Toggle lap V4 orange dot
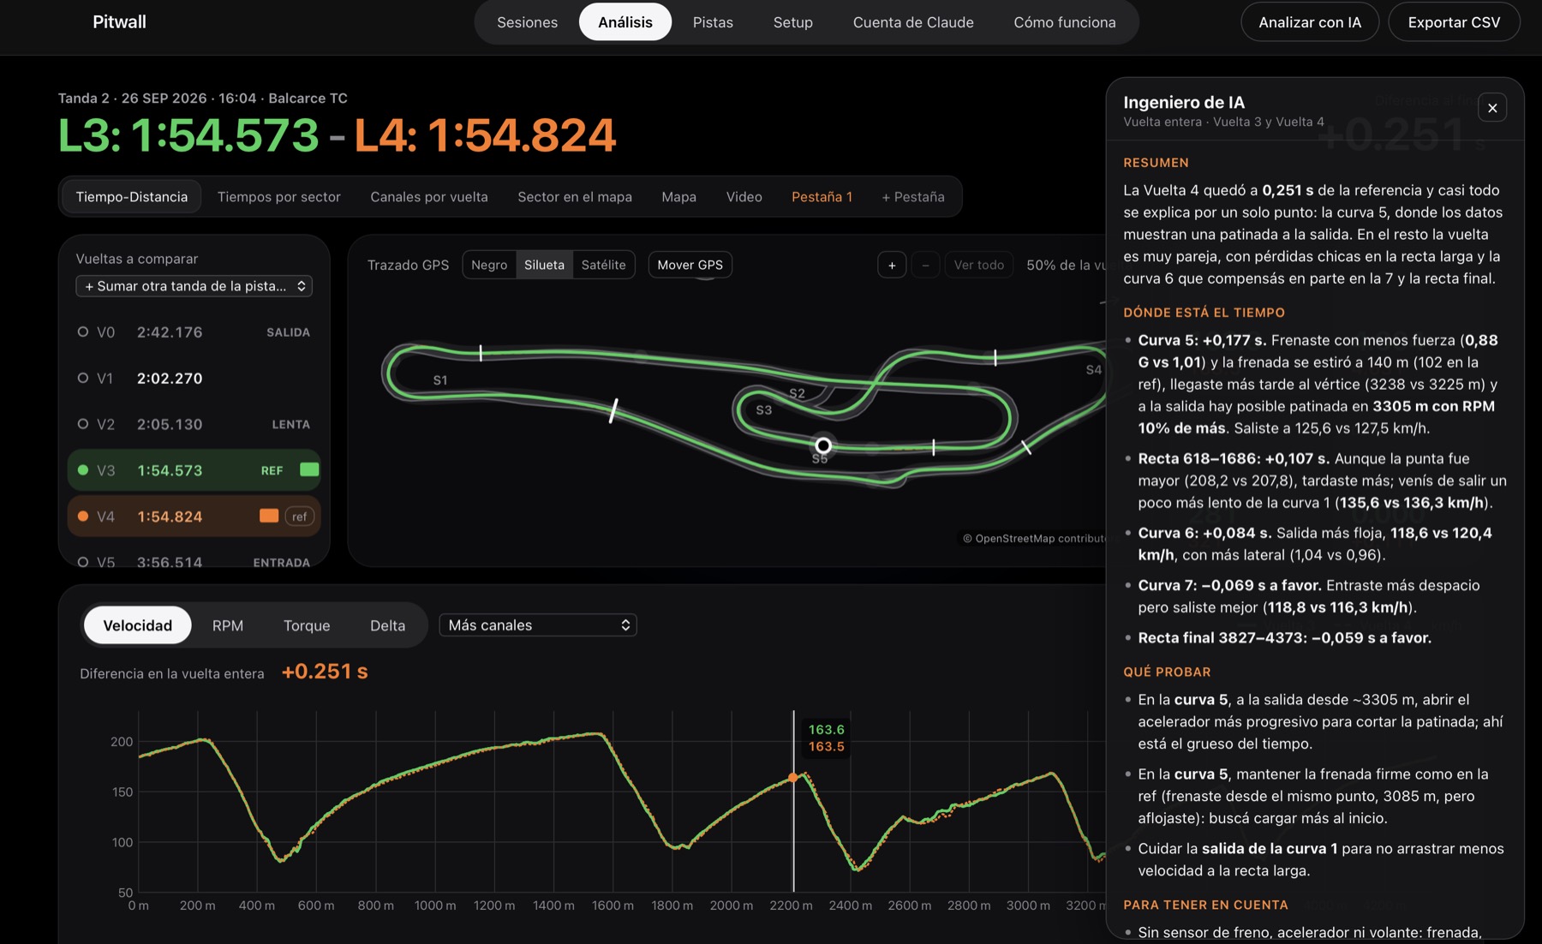Image resolution: width=1542 pixels, height=944 pixels. tap(83, 517)
